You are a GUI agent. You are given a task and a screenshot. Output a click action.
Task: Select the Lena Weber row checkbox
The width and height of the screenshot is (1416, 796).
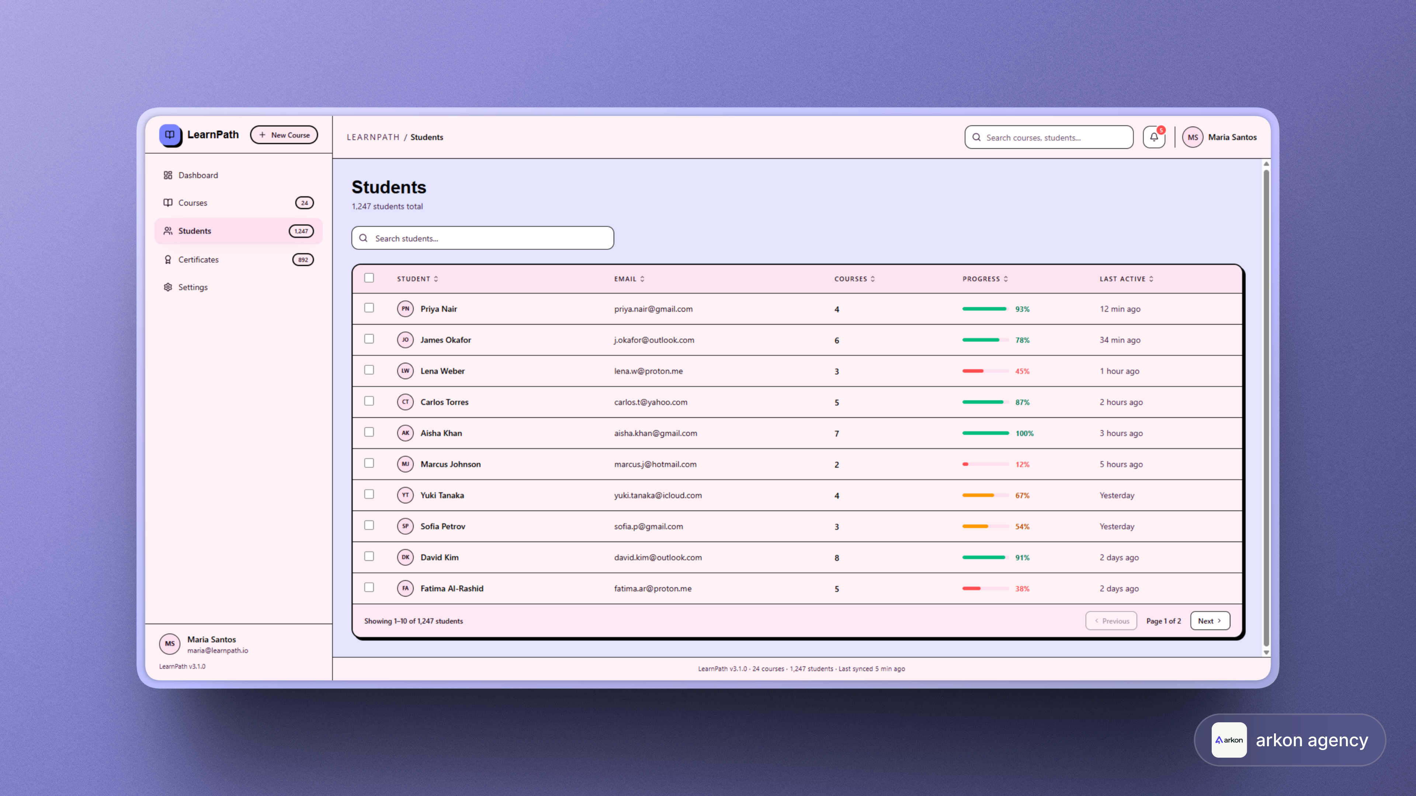point(369,370)
